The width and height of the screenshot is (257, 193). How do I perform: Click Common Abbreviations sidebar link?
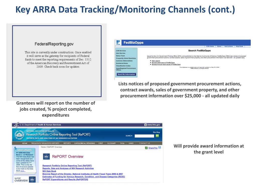(124, 61)
